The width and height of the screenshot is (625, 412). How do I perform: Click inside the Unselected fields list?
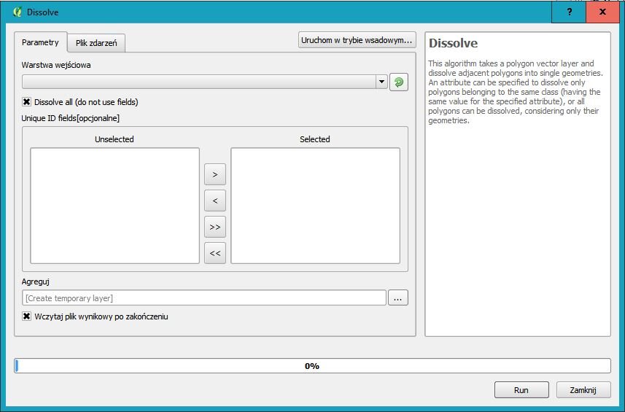coord(114,206)
